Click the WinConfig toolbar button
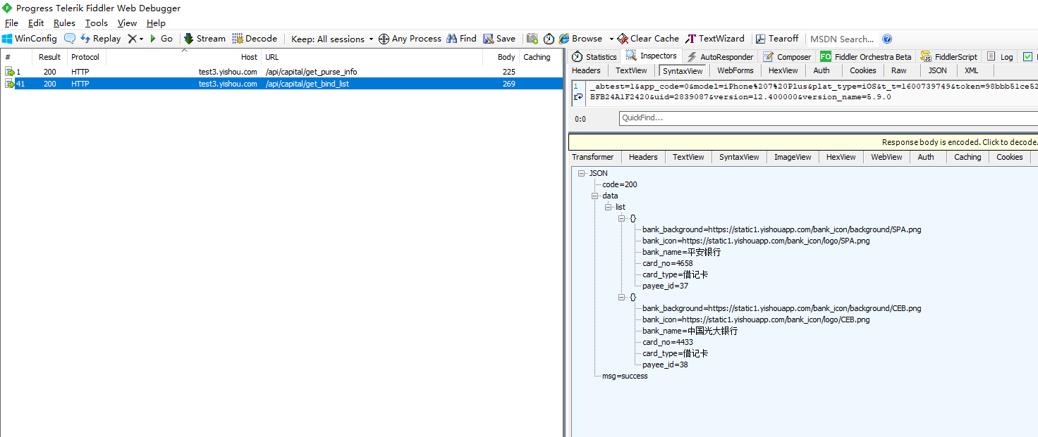 click(29, 39)
